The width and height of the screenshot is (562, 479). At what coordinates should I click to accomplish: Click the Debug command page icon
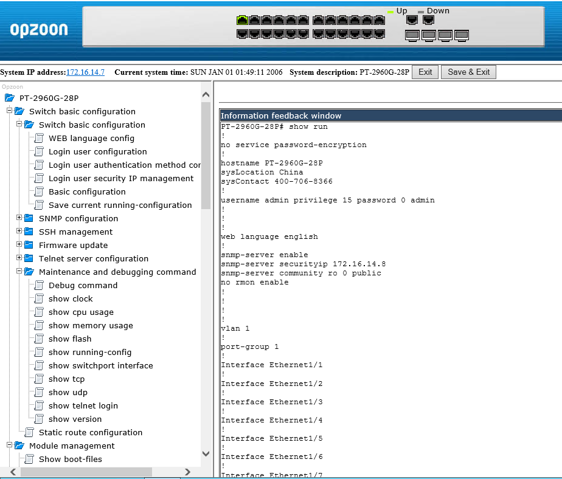(39, 285)
